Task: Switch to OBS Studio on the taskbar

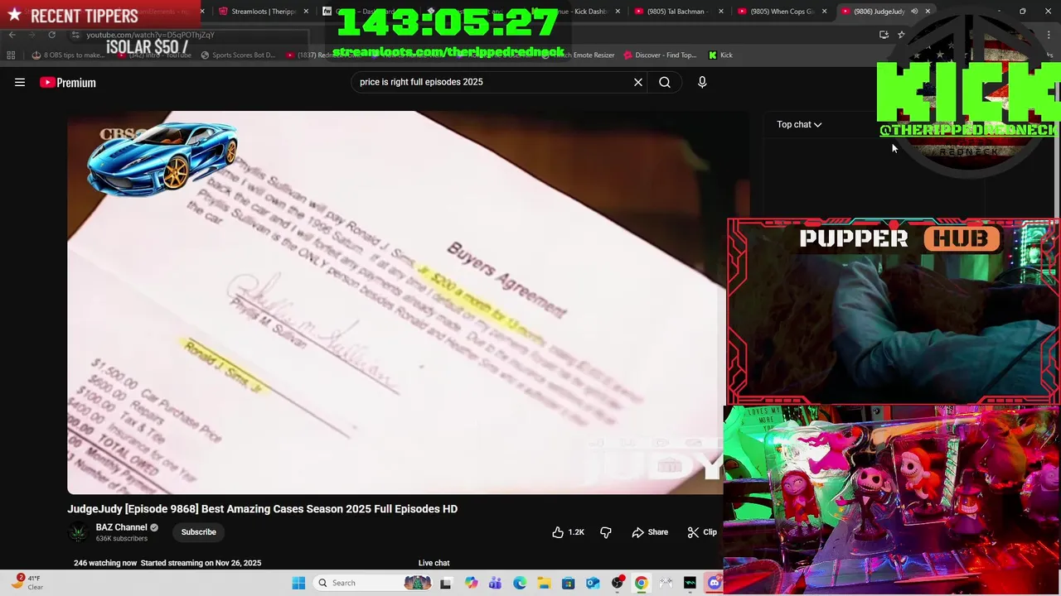Action: click(x=617, y=583)
